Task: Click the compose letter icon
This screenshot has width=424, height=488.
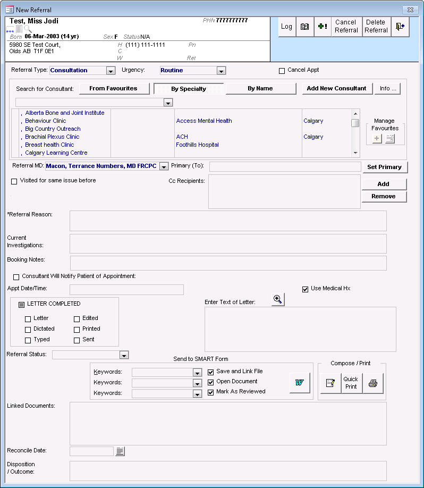Action: coord(330,383)
